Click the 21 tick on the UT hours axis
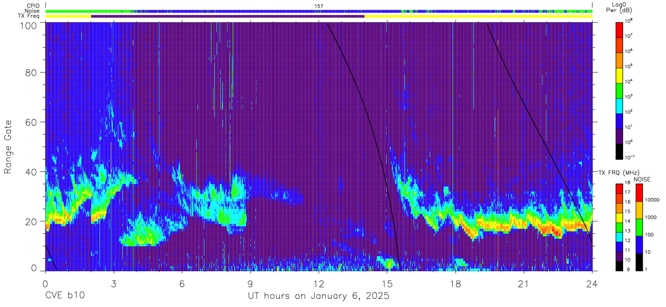The image size is (666, 307). [x=523, y=284]
